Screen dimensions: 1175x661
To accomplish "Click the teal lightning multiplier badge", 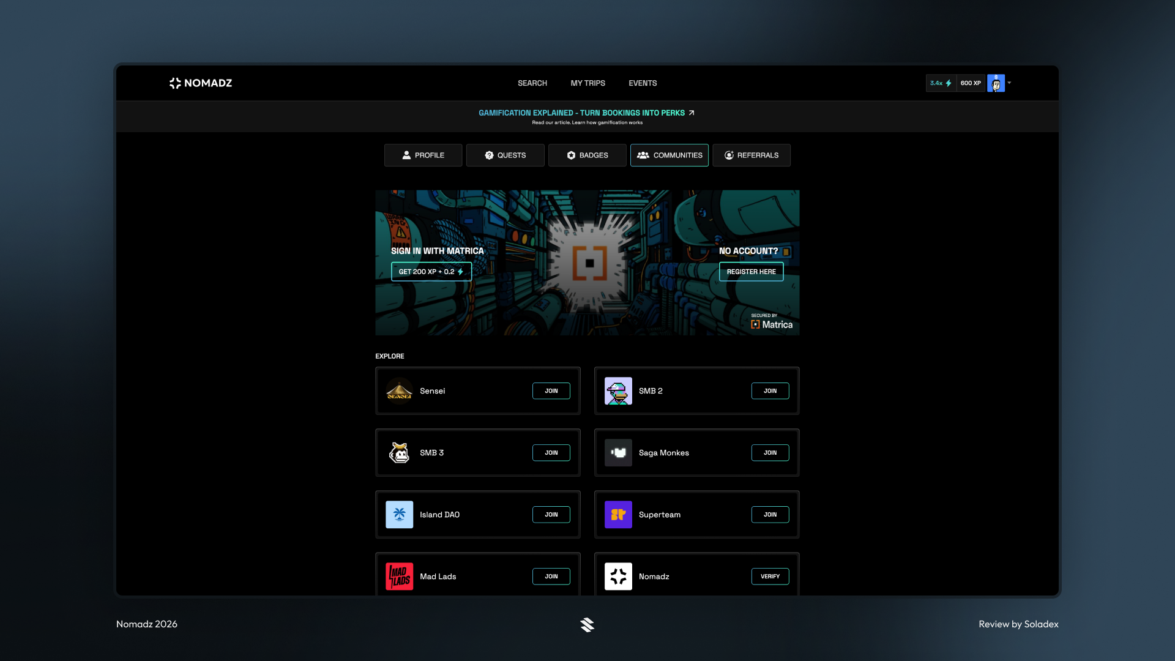I will tap(941, 83).
